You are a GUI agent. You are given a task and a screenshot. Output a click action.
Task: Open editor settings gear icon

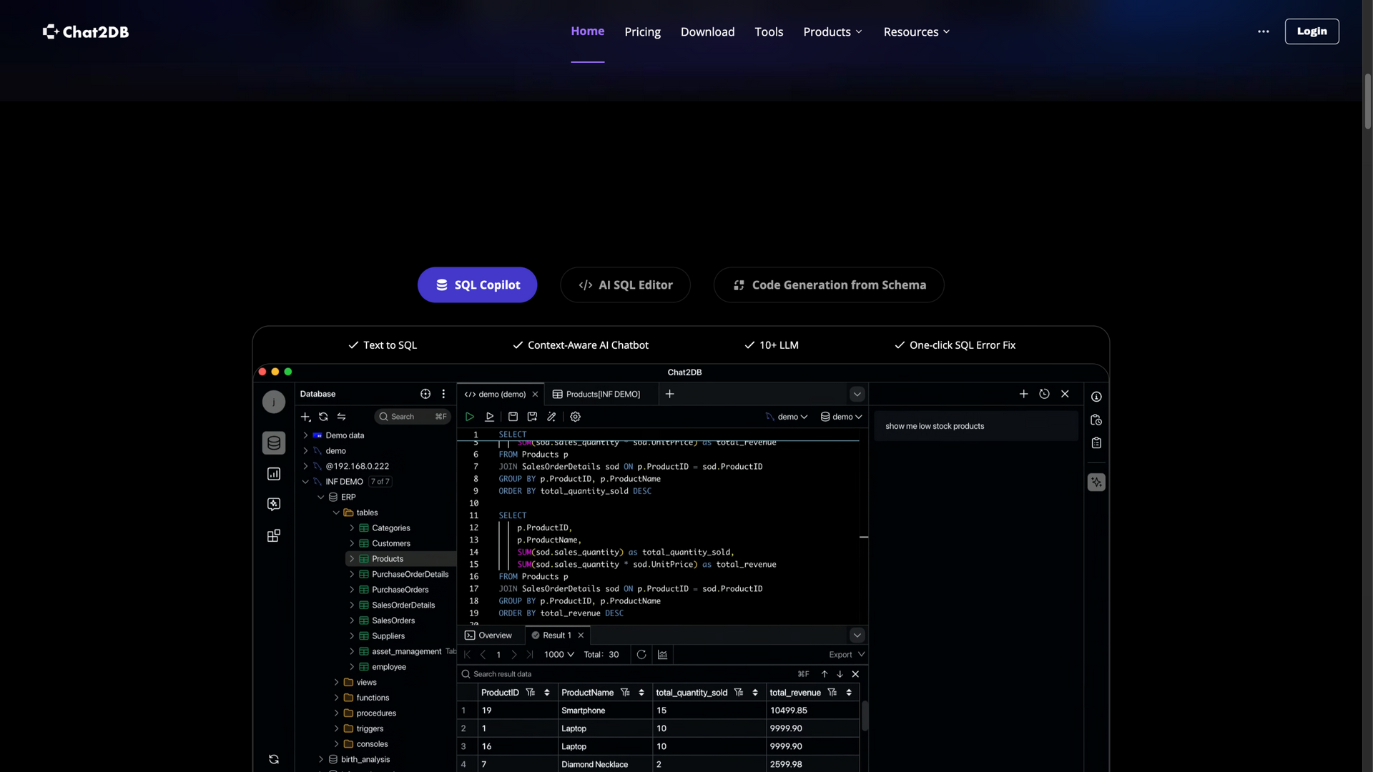(576, 417)
